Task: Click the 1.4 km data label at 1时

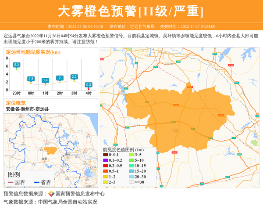Action: tap(45, 80)
